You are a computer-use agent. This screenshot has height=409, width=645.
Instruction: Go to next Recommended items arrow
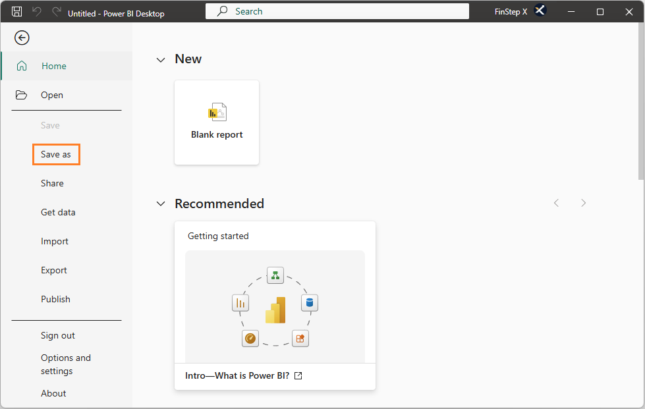coord(583,203)
